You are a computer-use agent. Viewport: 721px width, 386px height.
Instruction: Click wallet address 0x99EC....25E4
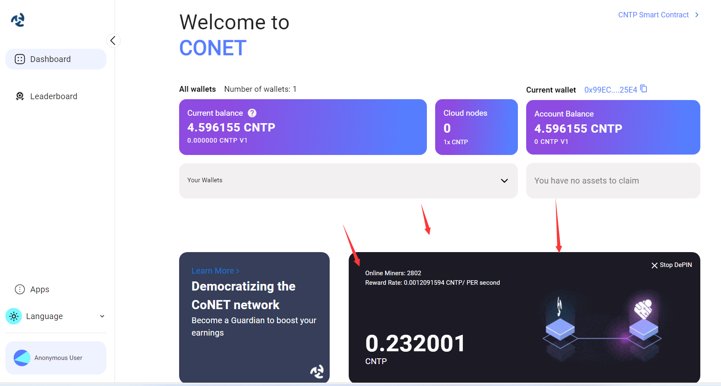[611, 90]
